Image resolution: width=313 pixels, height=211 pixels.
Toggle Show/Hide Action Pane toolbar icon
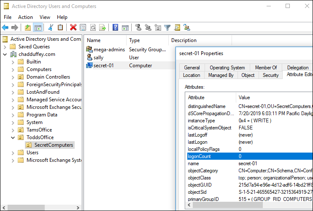pos(125,27)
